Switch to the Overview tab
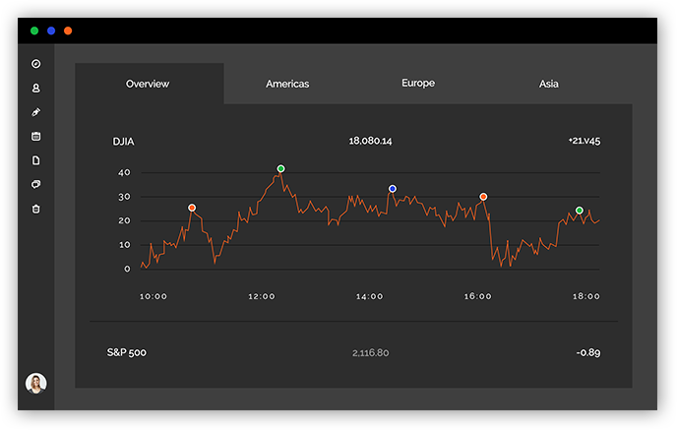Image resolution: width=677 pixels, height=430 pixels. pyautogui.click(x=148, y=84)
